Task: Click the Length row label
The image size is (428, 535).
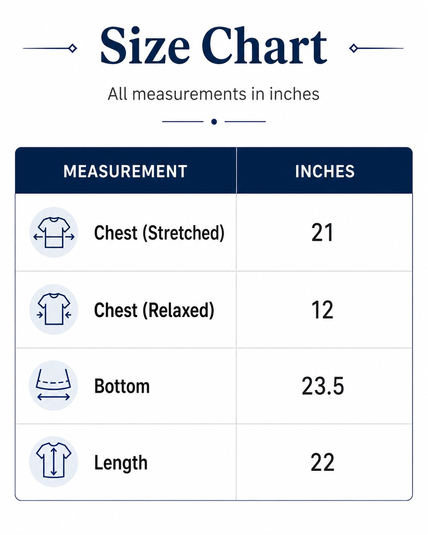Action: [121, 463]
